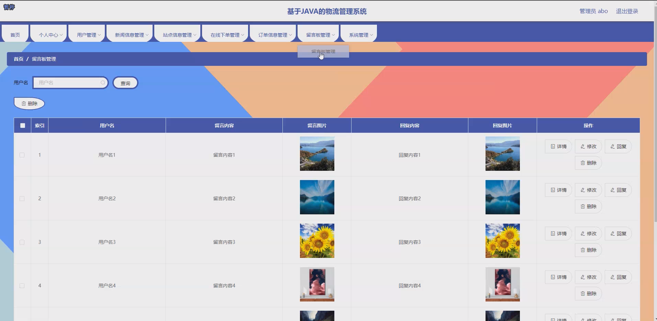Expand the 订单信息管理 menu
The height and width of the screenshot is (321, 657).
click(x=273, y=34)
